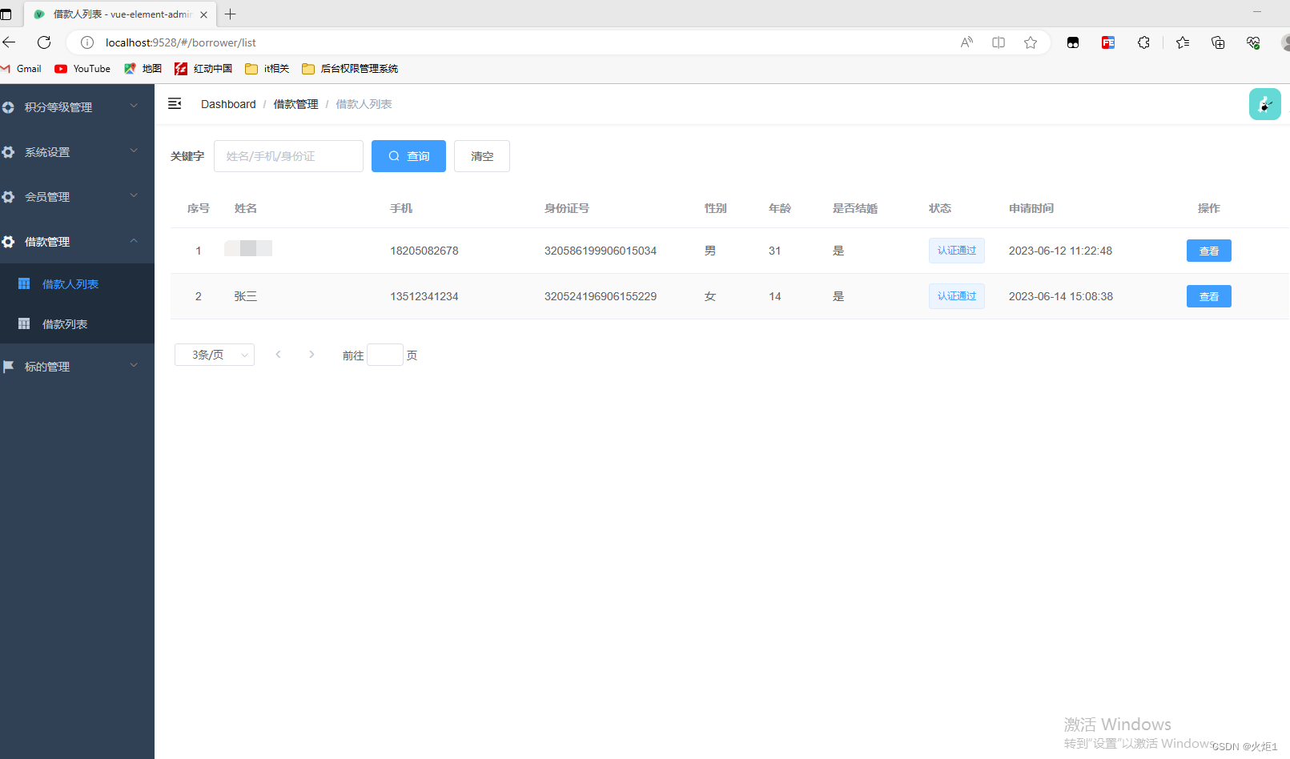The width and height of the screenshot is (1290, 759).
Task: Open the tab actions menu icon
Action: 6,14
